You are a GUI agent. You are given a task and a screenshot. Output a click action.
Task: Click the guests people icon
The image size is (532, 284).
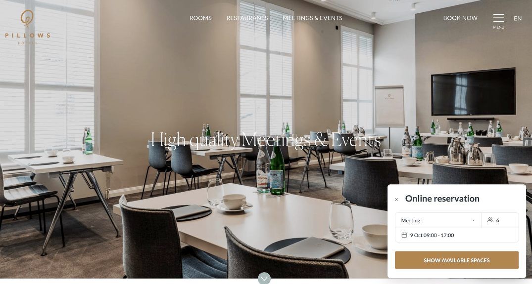tap(490, 220)
